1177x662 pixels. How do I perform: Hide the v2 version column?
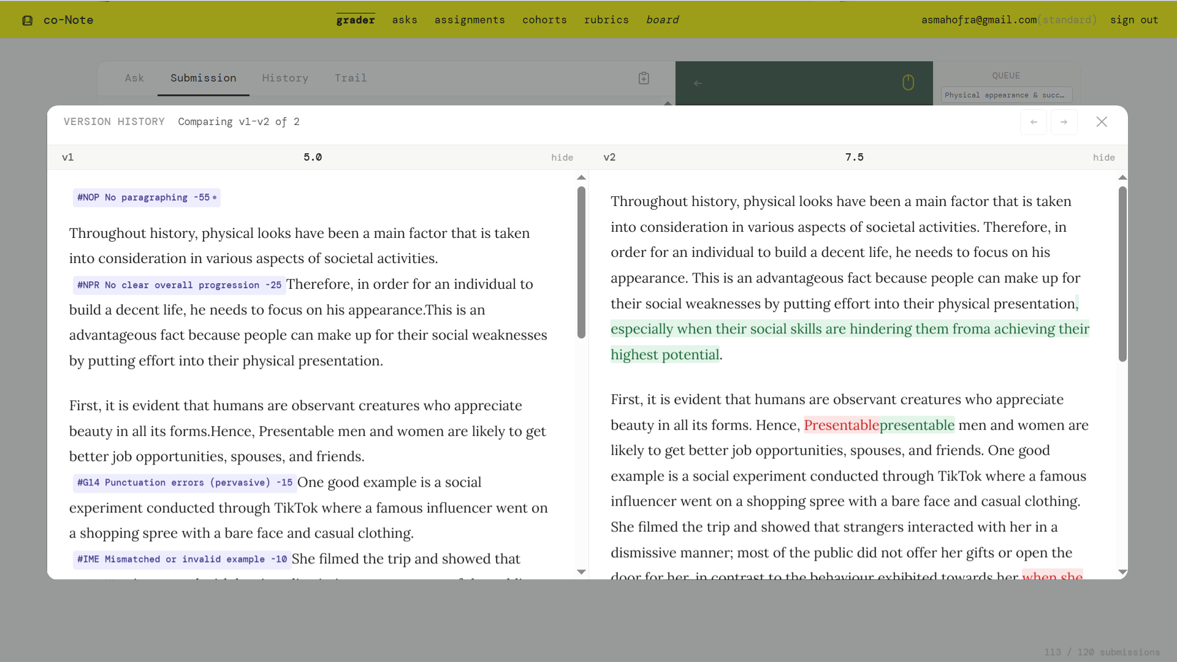click(1103, 158)
